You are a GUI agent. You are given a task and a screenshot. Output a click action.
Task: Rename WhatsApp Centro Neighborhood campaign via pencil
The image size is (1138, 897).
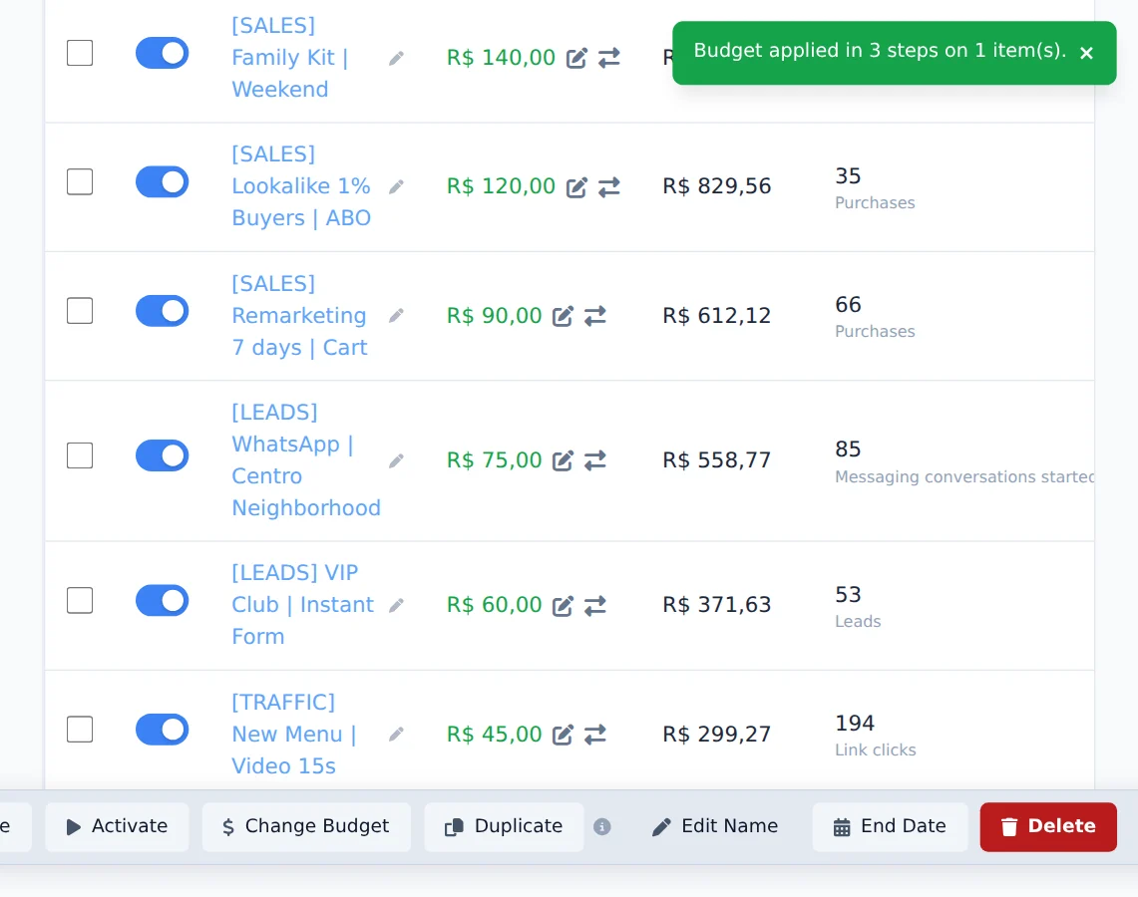point(396,460)
